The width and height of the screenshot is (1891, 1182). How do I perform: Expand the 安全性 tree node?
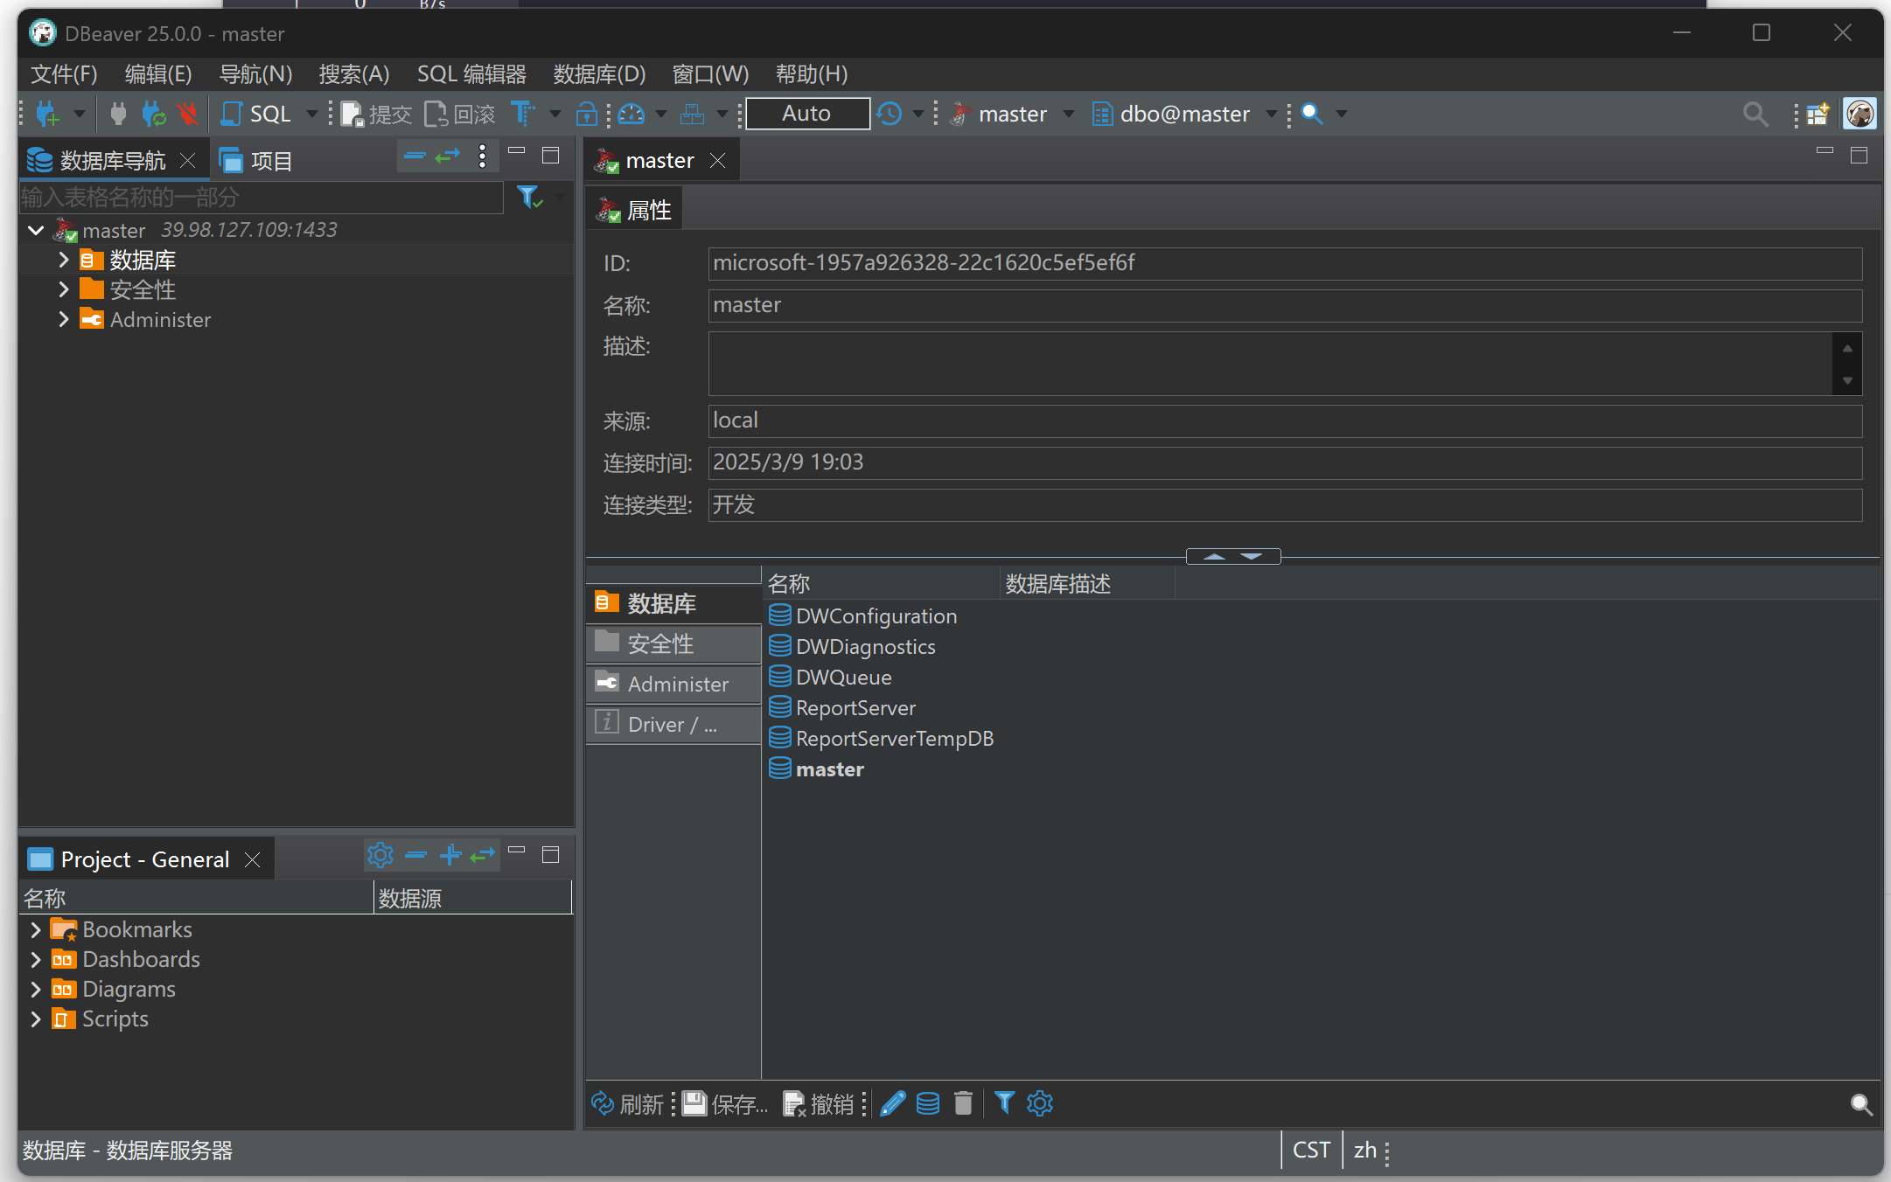tap(64, 289)
